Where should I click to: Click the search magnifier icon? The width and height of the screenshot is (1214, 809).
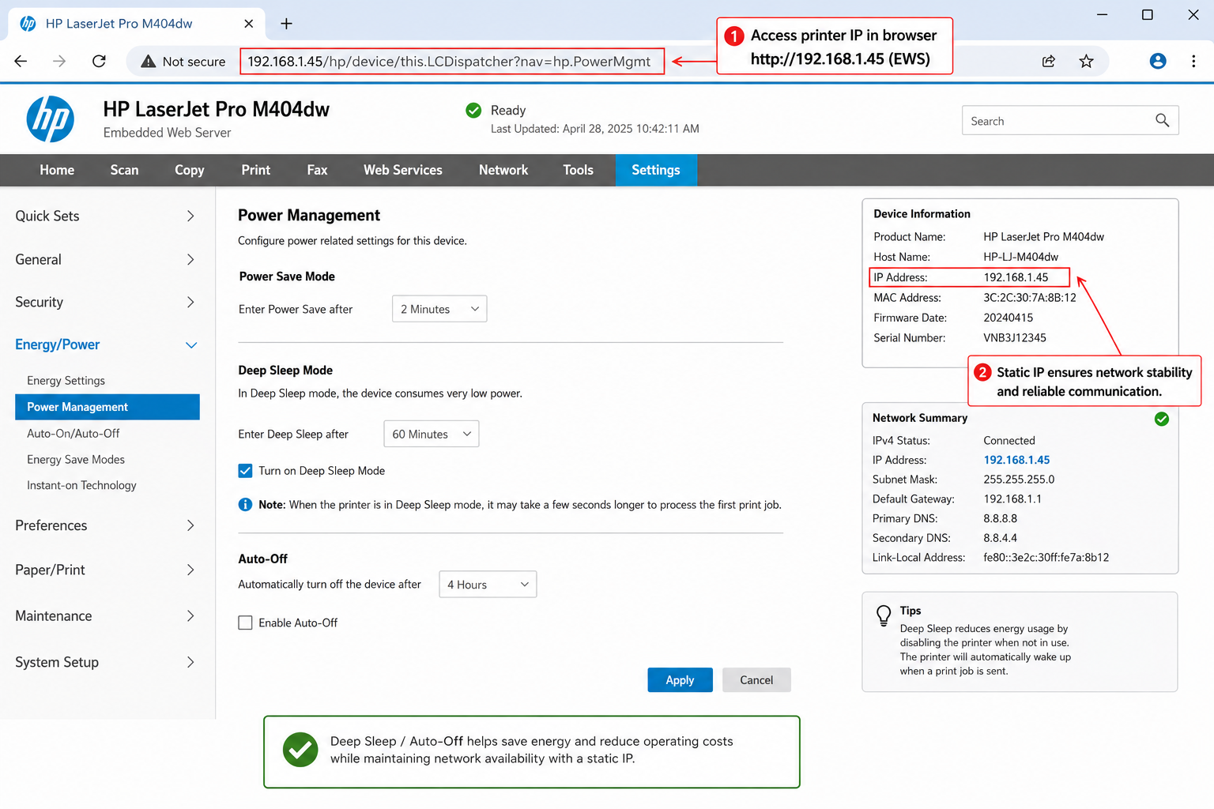[x=1162, y=120]
